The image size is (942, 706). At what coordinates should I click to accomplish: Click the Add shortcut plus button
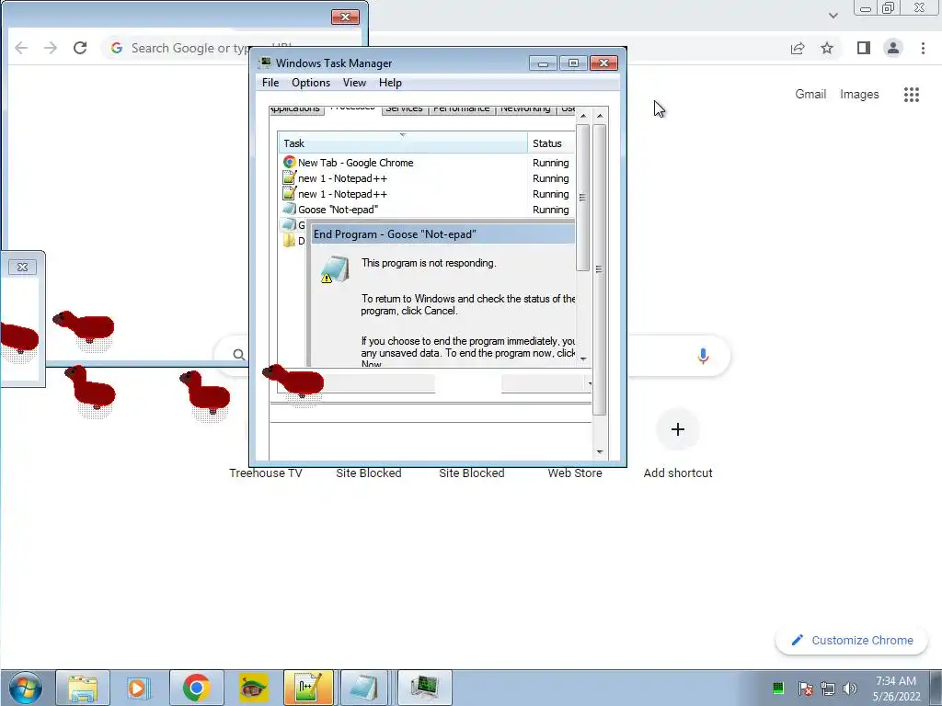point(678,429)
